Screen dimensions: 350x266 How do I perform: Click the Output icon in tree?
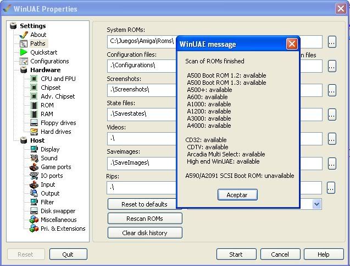point(34,193)
